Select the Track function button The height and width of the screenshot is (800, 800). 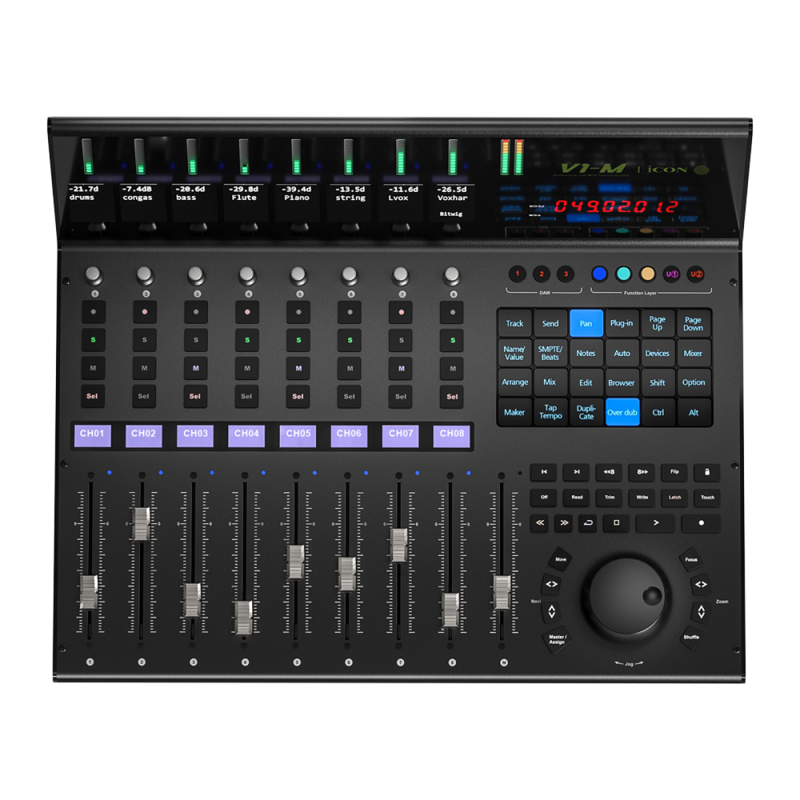515,323
